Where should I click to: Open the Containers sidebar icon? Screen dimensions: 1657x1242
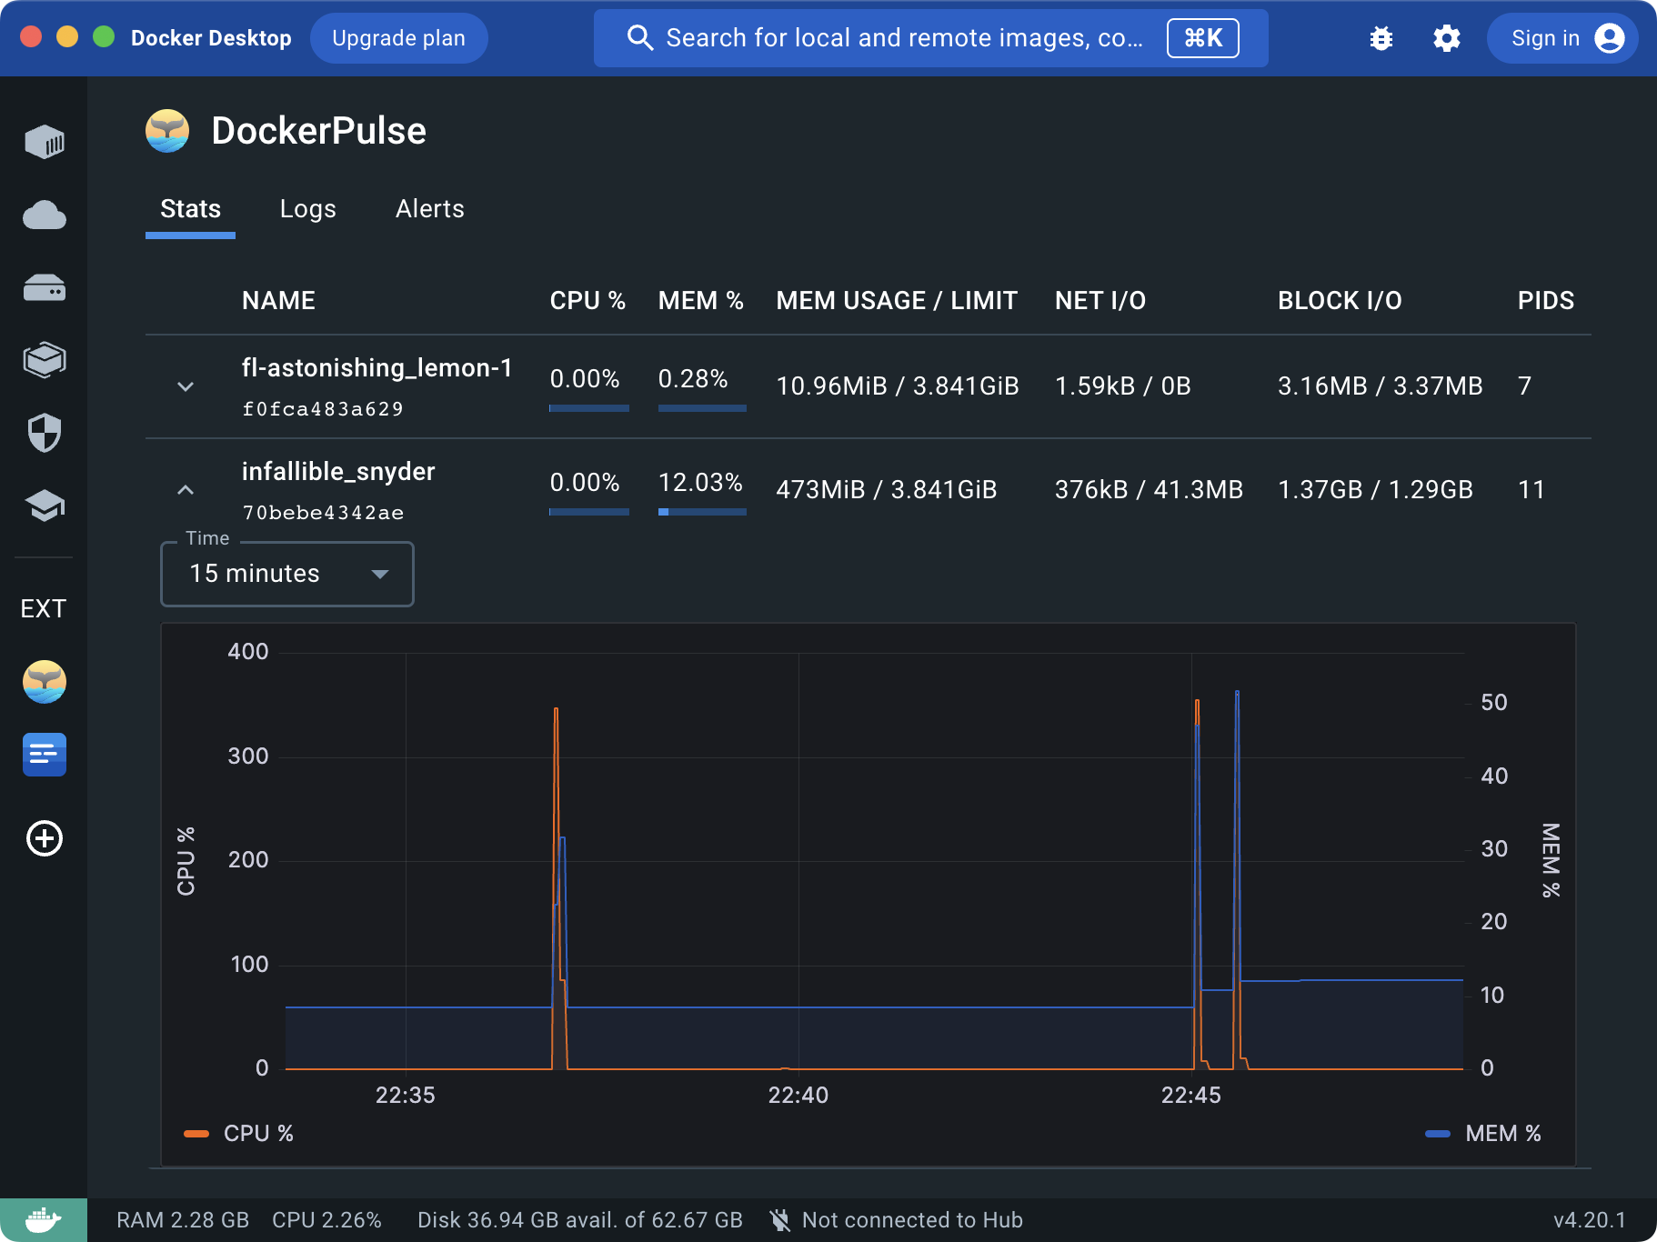[x=45, y=142]
